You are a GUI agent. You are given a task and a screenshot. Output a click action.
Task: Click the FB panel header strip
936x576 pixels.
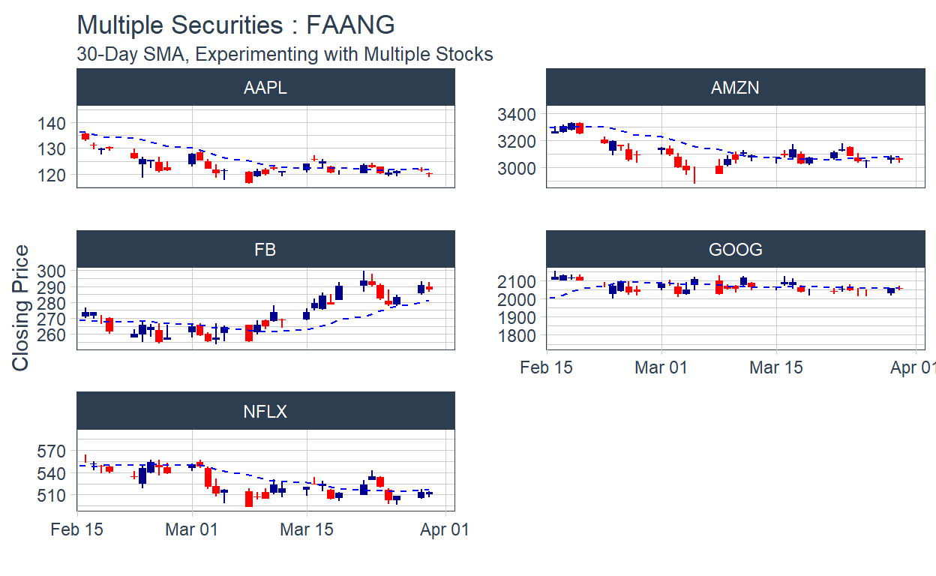point(265,250)
